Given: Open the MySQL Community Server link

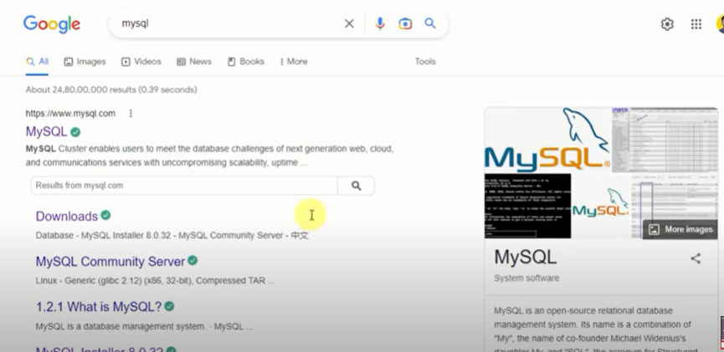Looking at the screenshot, I should 110,262.
